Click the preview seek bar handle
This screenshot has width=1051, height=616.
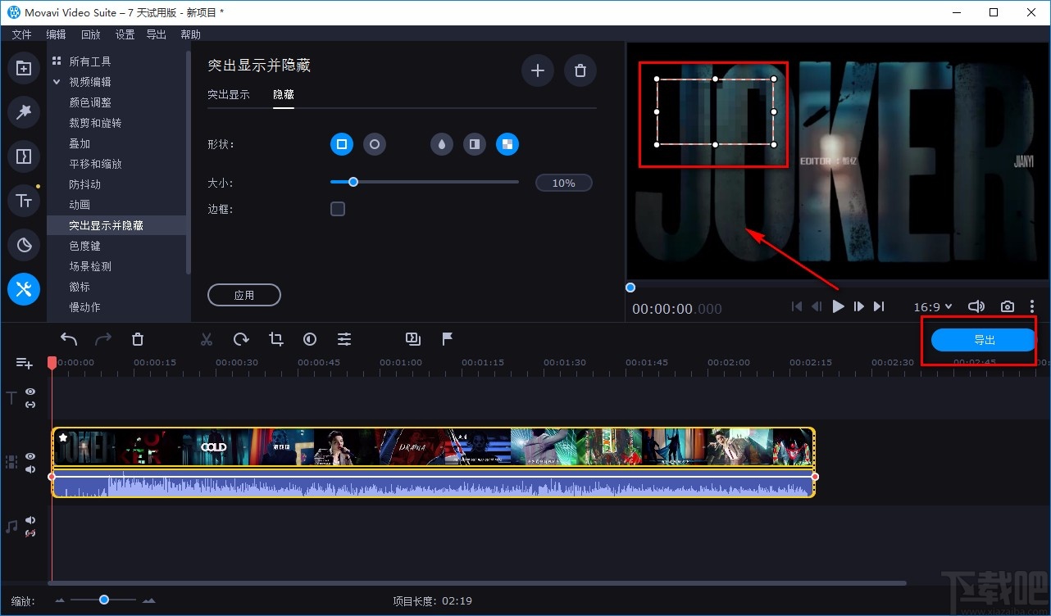click(x=630, y=288)
